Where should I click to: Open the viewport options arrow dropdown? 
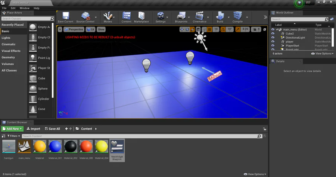[x=60, y=29]
